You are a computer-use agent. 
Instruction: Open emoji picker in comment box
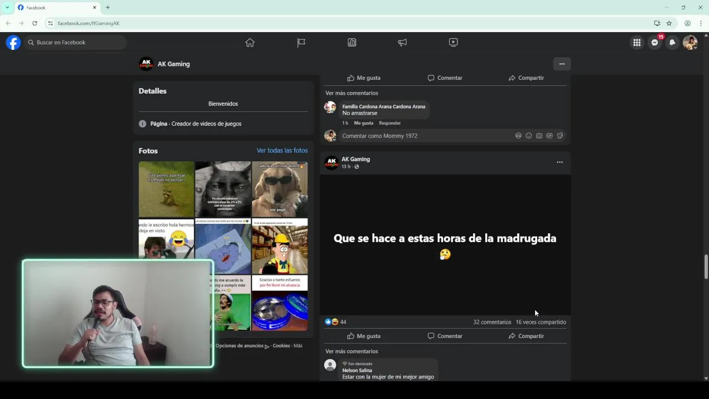coord(528,136)
